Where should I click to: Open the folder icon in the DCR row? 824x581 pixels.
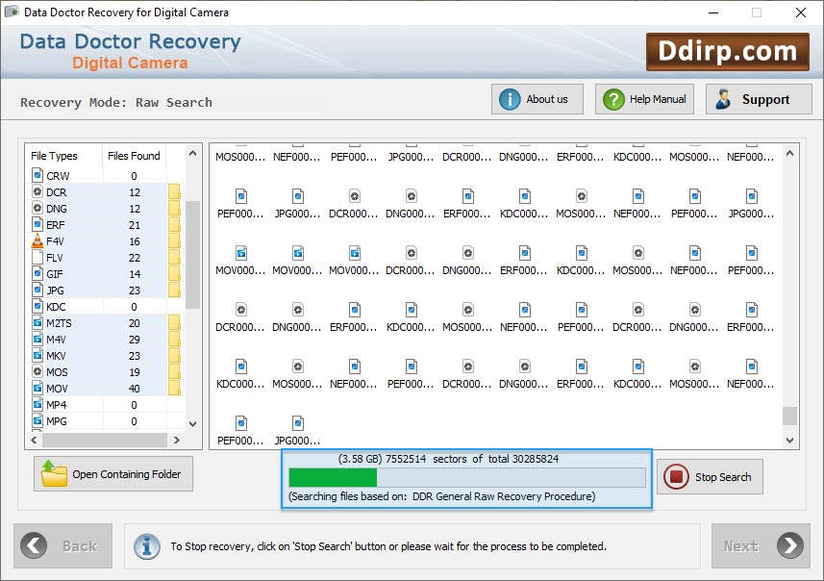174,192
